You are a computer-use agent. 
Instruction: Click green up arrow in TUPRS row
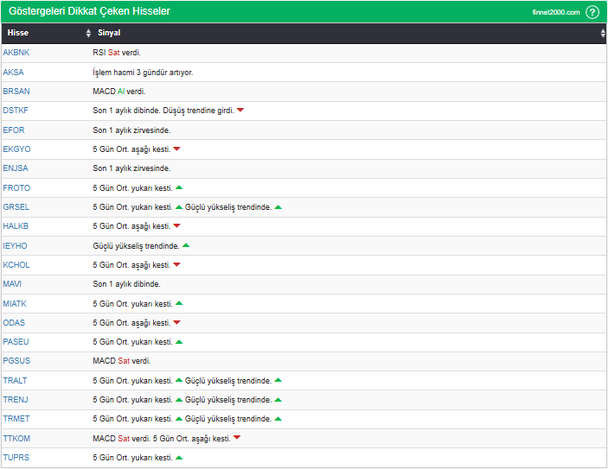click(179, 457)
